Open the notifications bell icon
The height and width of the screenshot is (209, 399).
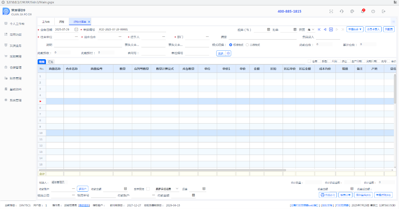coord(363,11)
